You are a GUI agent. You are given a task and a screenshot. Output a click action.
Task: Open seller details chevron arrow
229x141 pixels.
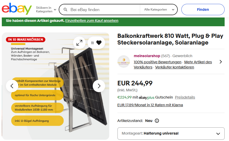click(x=220, y=62)
